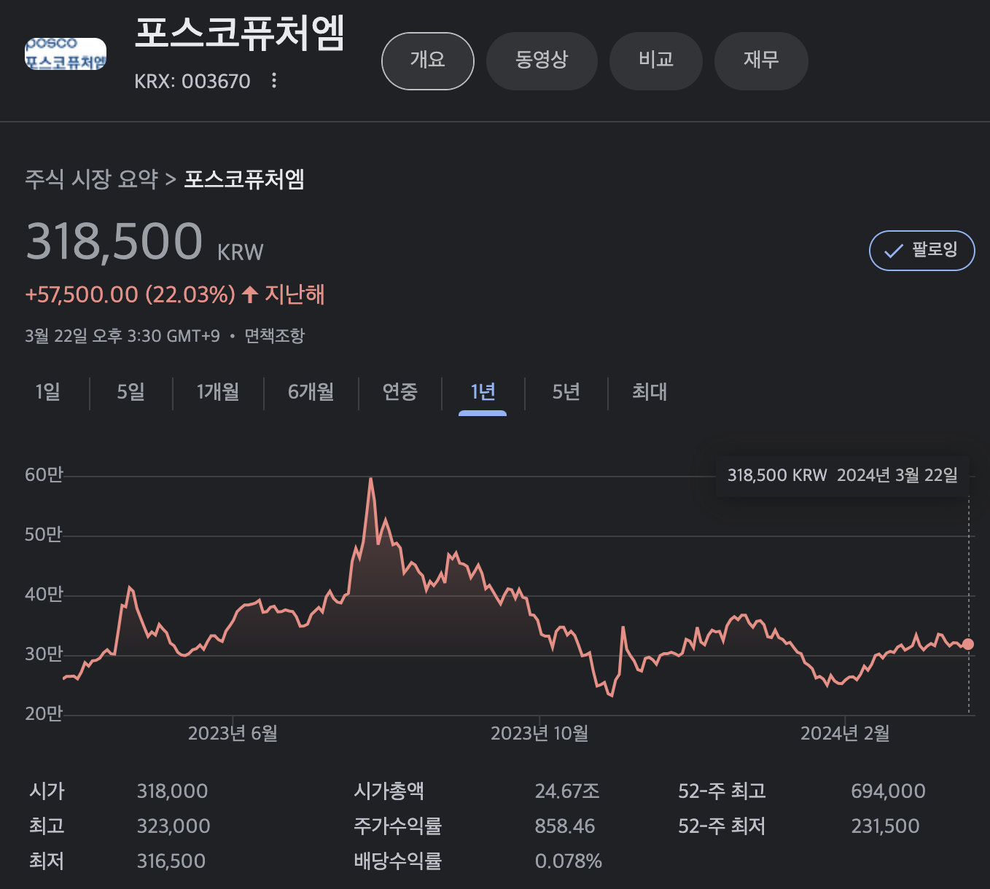Click the 20만 y-axis label
The image size is (990, 889).
coord(44,714)
